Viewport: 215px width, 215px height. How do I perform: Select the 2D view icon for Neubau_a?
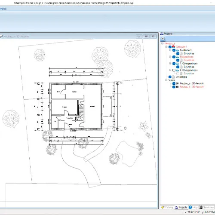click(177, 83)
